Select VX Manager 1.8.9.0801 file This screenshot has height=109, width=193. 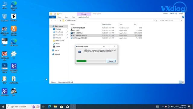[x=80, y=38]
